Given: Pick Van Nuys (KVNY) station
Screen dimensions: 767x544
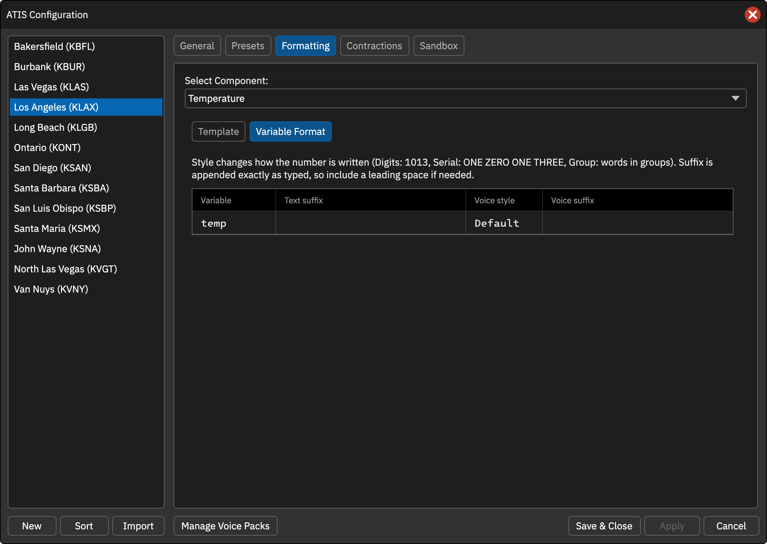Looking at the screenshot, I should 86,289.
